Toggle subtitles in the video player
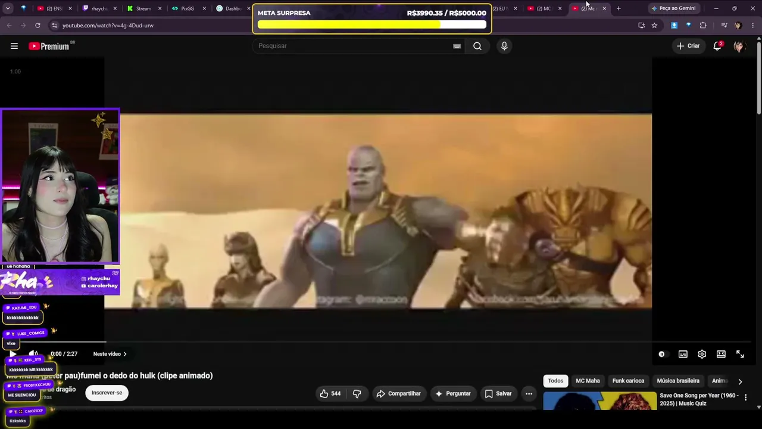 pos(683,354)
